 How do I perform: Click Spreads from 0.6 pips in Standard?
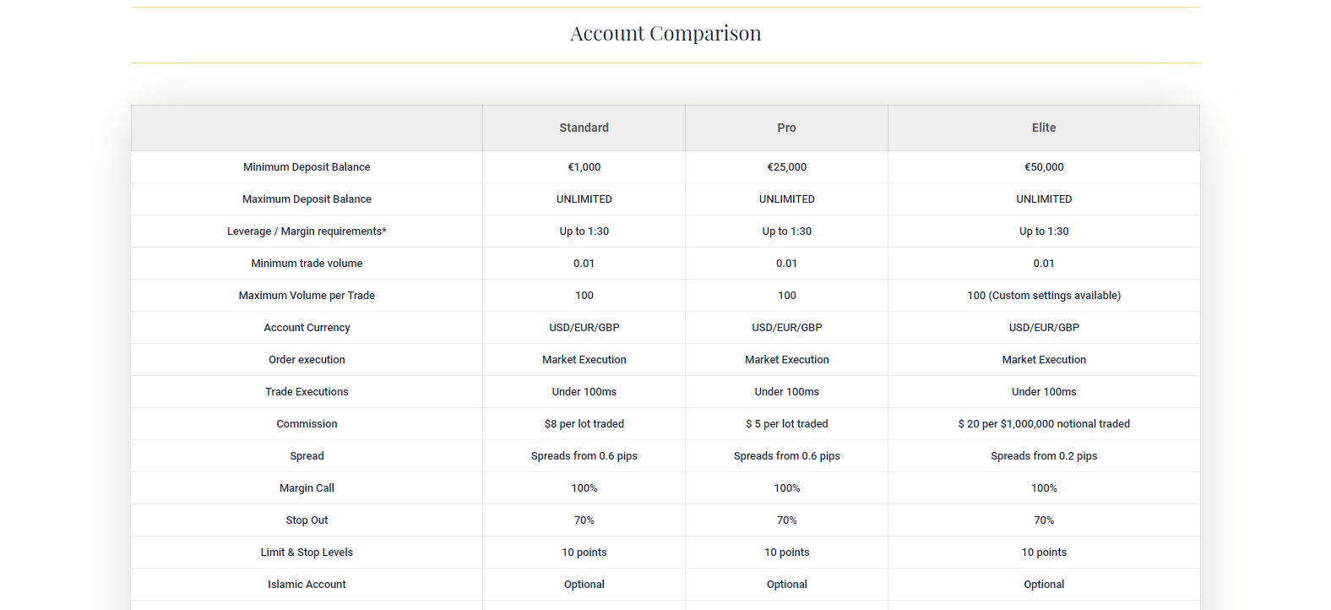[x=584, y=456]
